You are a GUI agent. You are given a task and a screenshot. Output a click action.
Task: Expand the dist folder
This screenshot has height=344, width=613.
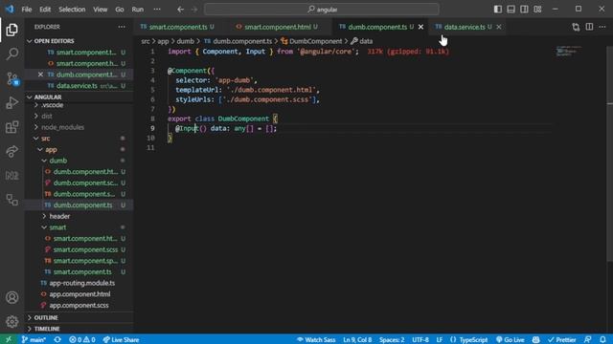click(47, 117)
